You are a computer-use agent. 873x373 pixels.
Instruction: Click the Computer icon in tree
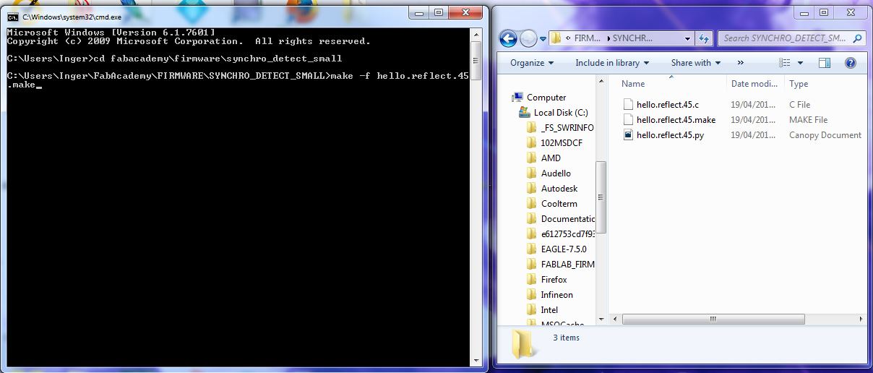(517, 98)
